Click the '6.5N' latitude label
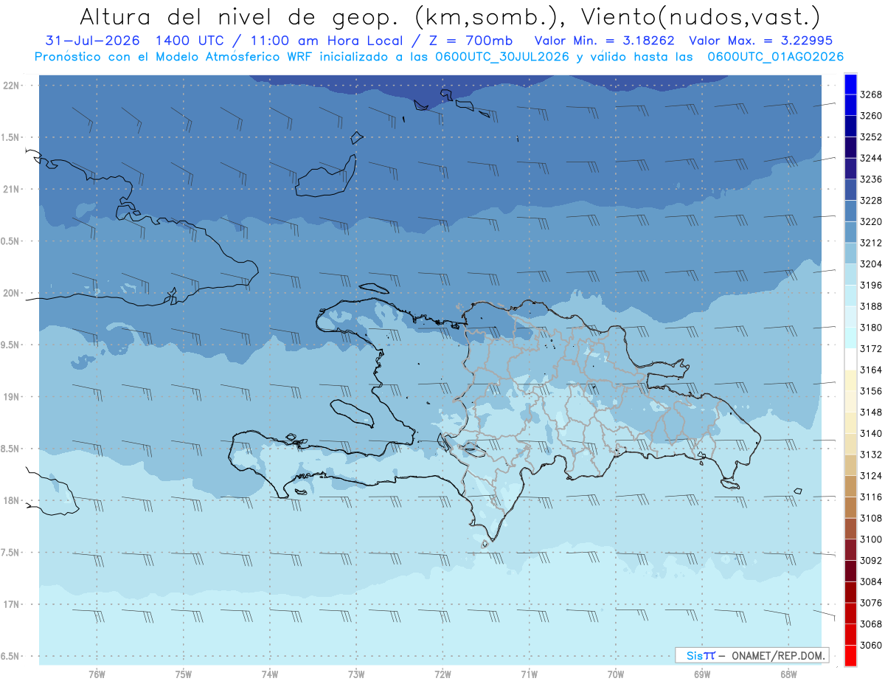 (x=10, y=657)
